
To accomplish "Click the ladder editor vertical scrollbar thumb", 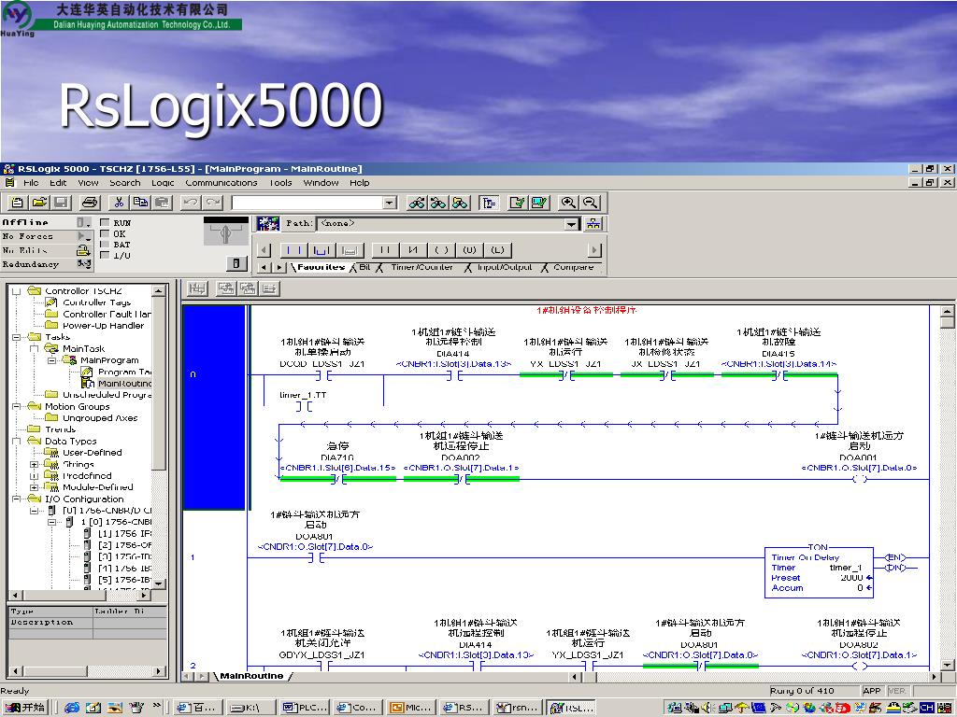I will point(947,322).
